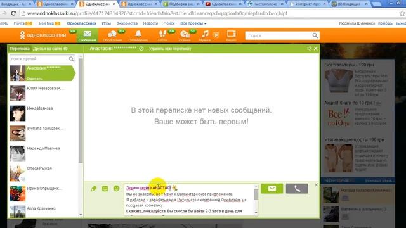Click message box scroll up arrow
Image resolution: width=406 pixels, height=228 pixels.
(256, 186)
